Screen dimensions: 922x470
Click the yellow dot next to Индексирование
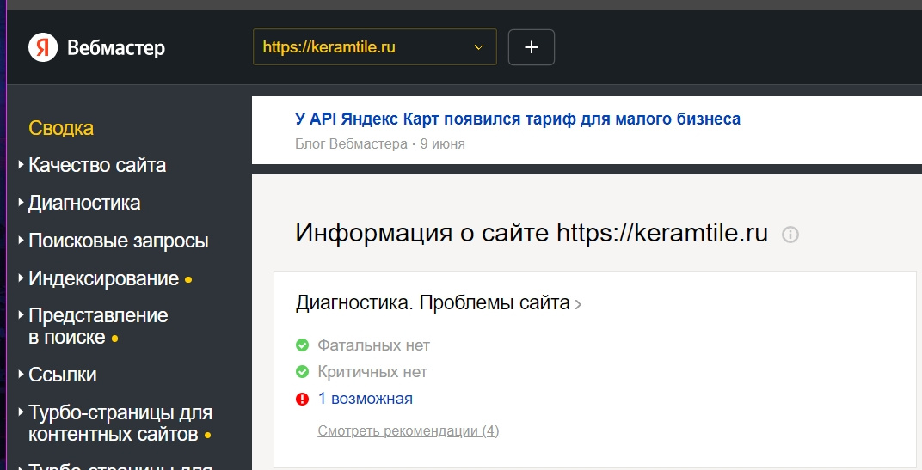[x=189, y=280]
